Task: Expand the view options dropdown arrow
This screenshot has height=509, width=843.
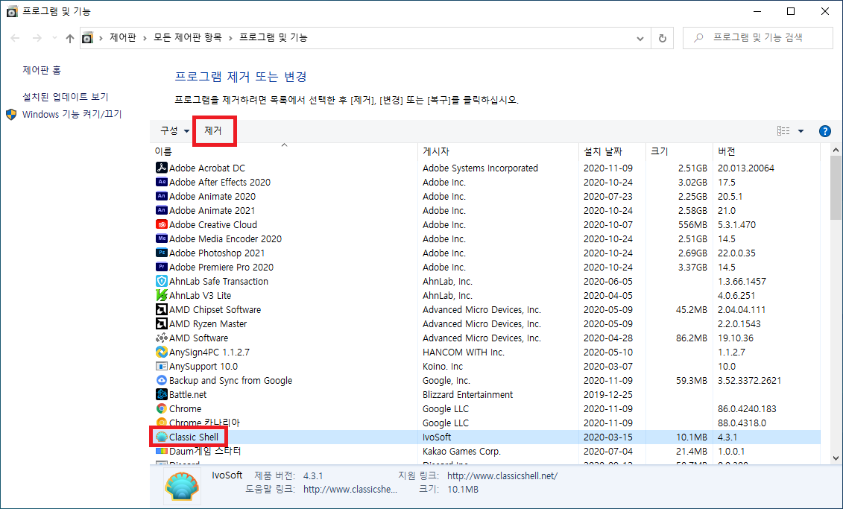Action: [x=801, y=131]
